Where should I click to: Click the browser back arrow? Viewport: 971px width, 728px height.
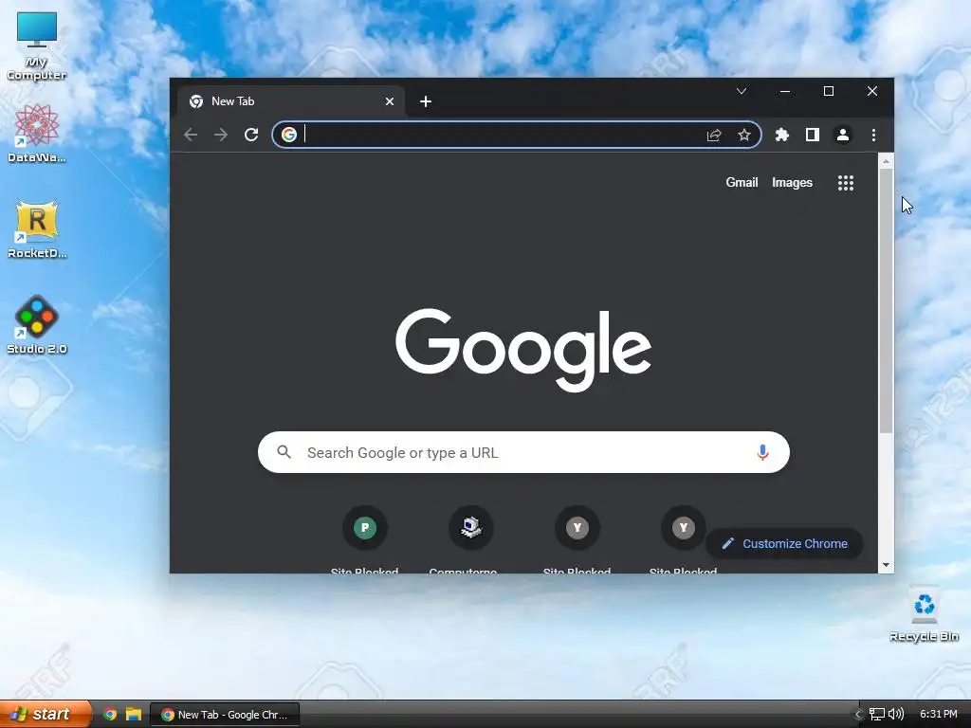pyautogui.click(x=191, y=135)
